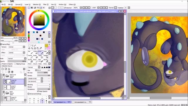Activate the Zoom magnifier tool

click(32, 48)
